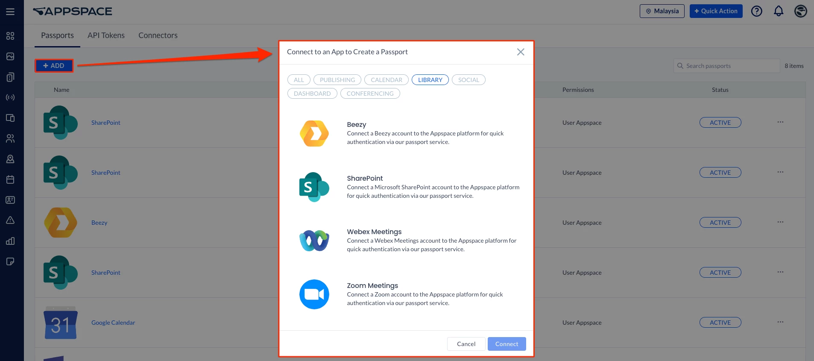Open the Beezy passport link
The width and height of the screenshot is (814, 361).
99,223
